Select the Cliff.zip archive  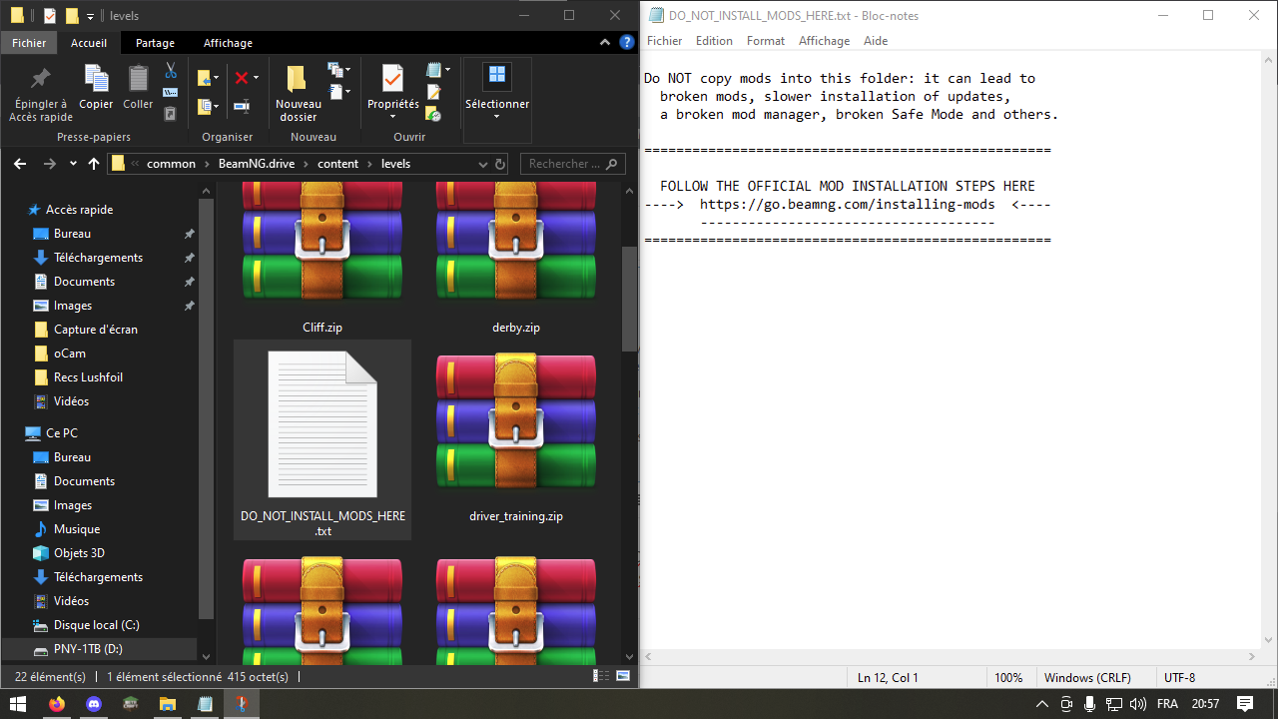pyautogui.click(x=322, y=258)
